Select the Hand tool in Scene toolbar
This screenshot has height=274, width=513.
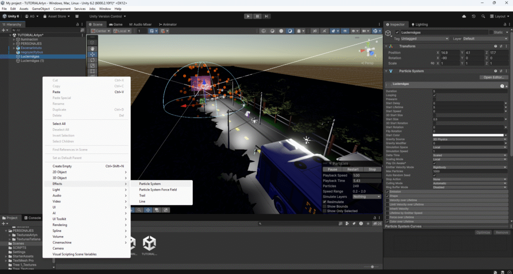click(x=93, y=48)
